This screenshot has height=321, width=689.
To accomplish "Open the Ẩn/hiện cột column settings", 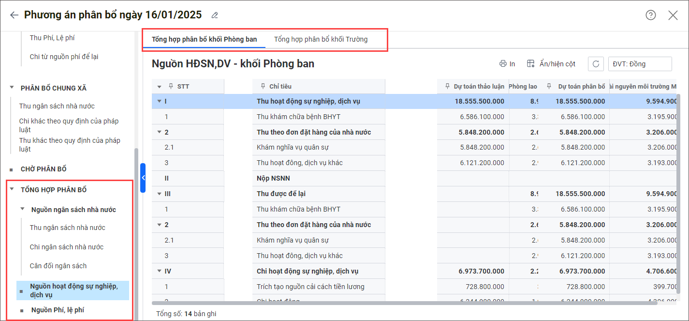I will pos(551,64).
